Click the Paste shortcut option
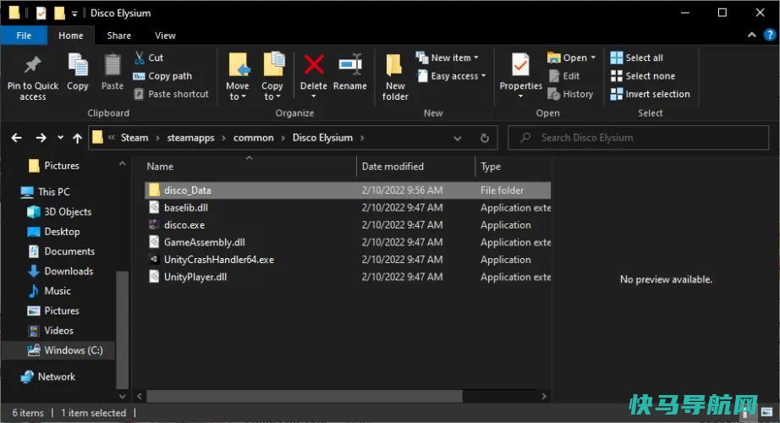The width and height of the screenshot is (780, 423). [171, 94]
